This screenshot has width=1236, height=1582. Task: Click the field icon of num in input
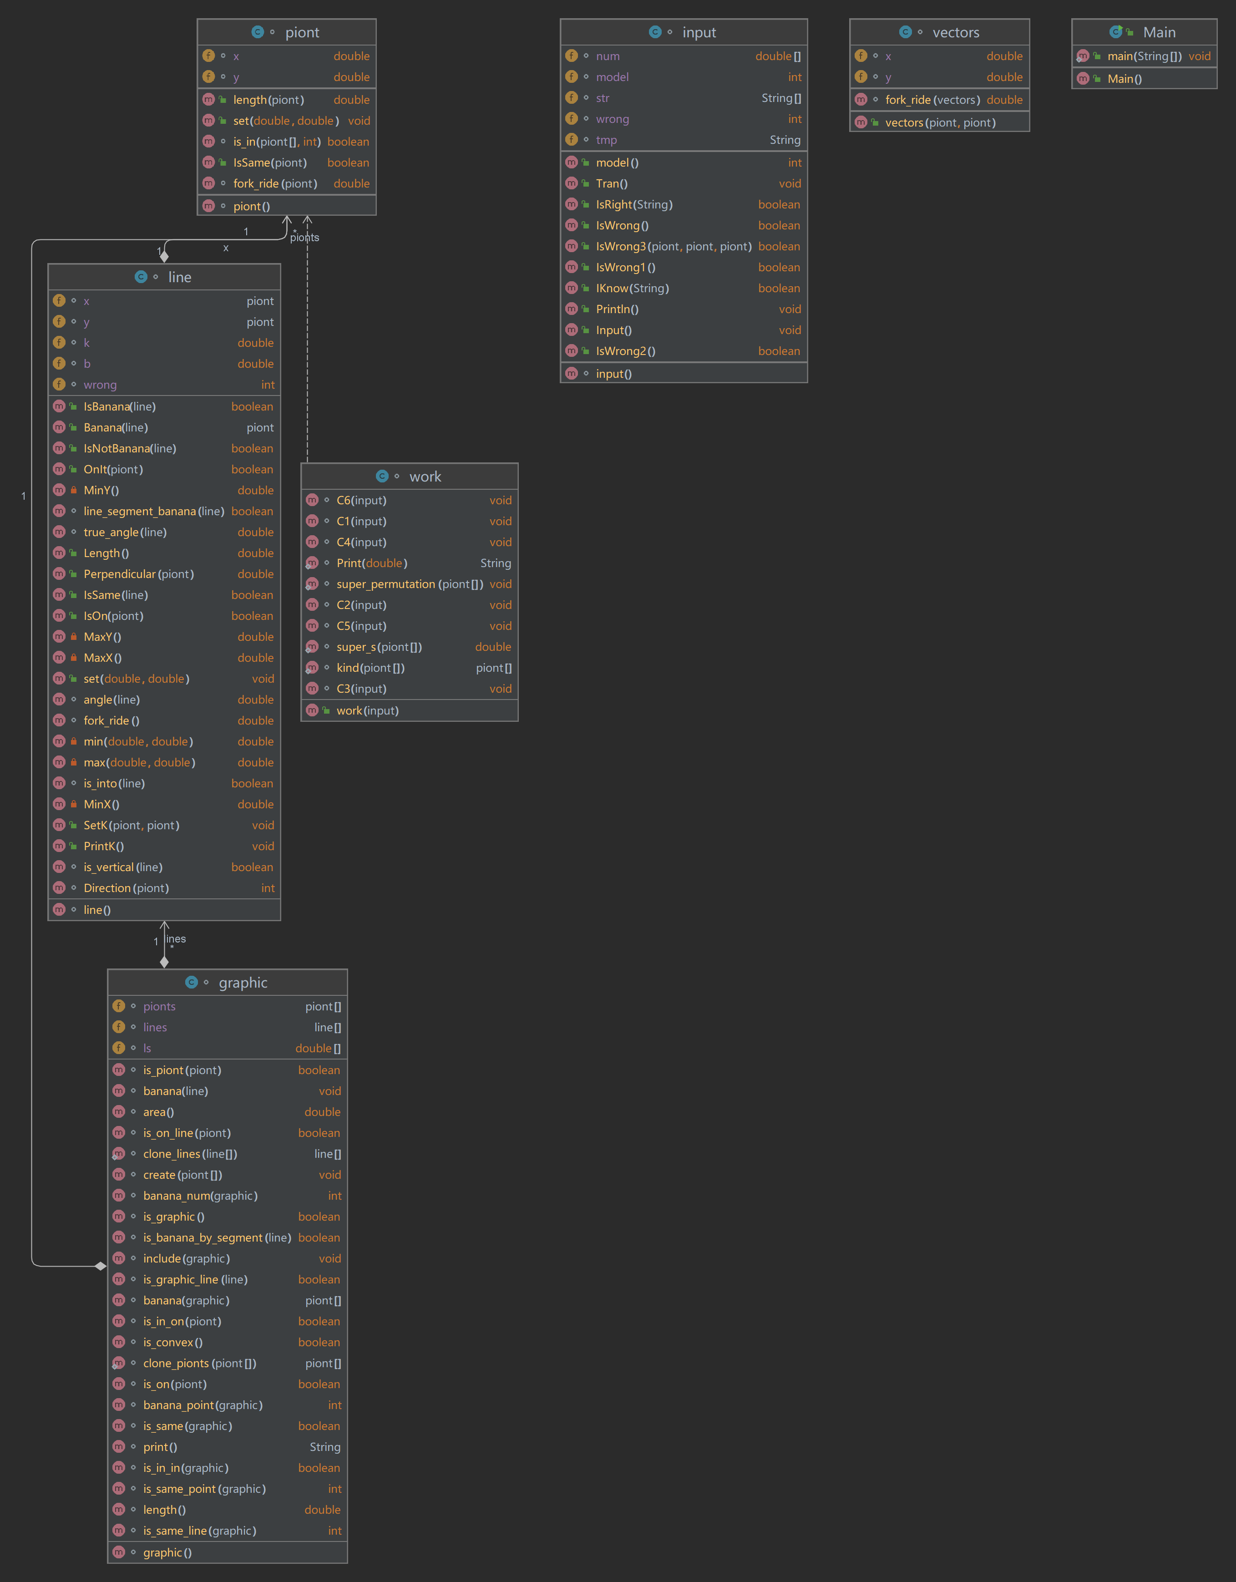(572, 56)
